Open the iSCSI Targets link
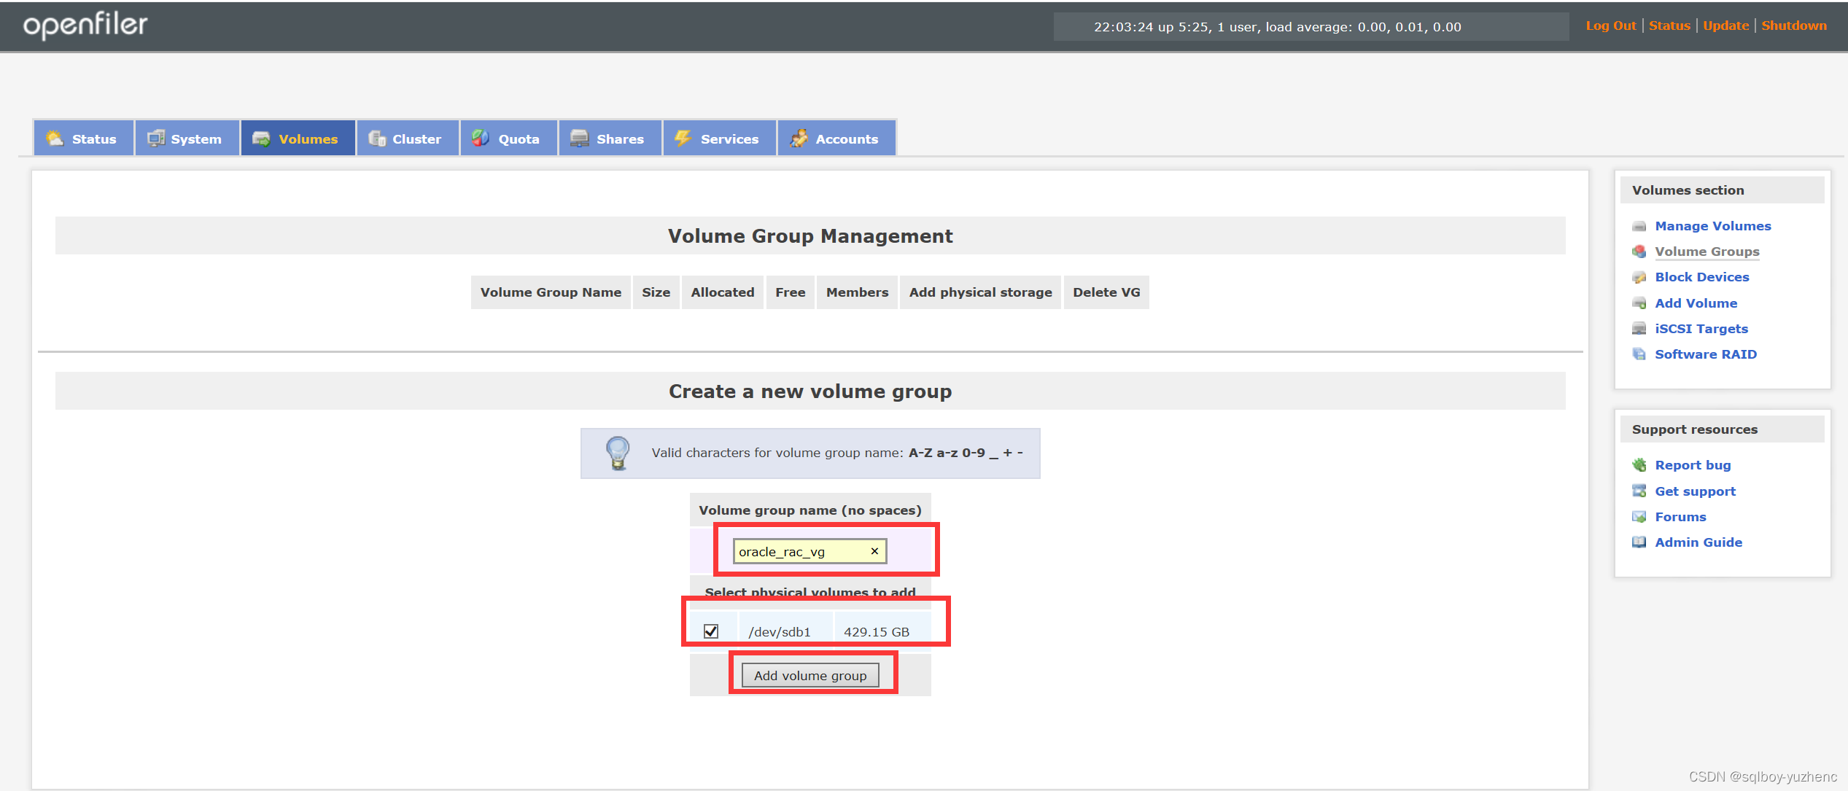Viewport: 1848px width, 791px height. point(1701,329)
